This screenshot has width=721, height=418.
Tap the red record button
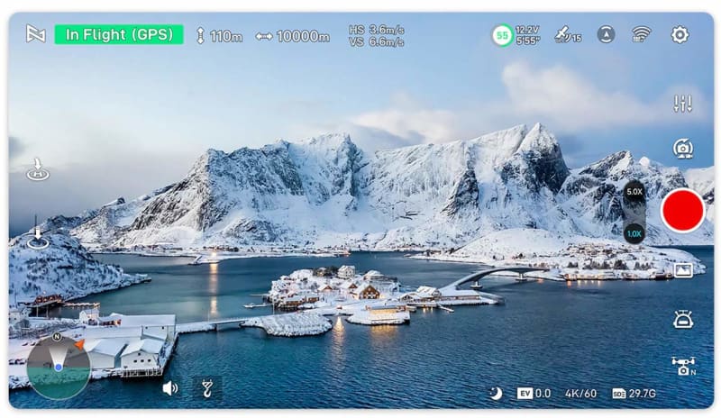(683, 210)
